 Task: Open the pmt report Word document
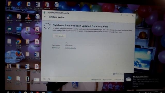click(28, 67)
